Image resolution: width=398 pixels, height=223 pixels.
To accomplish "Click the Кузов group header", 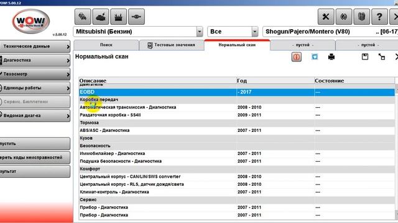I will point(236,138).
